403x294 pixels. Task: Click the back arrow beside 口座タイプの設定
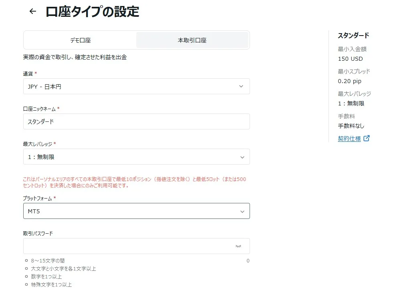pos(32,11)
